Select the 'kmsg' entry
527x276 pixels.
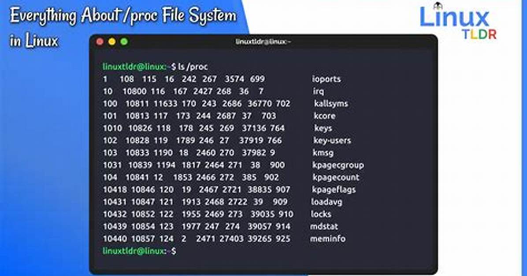323,153
